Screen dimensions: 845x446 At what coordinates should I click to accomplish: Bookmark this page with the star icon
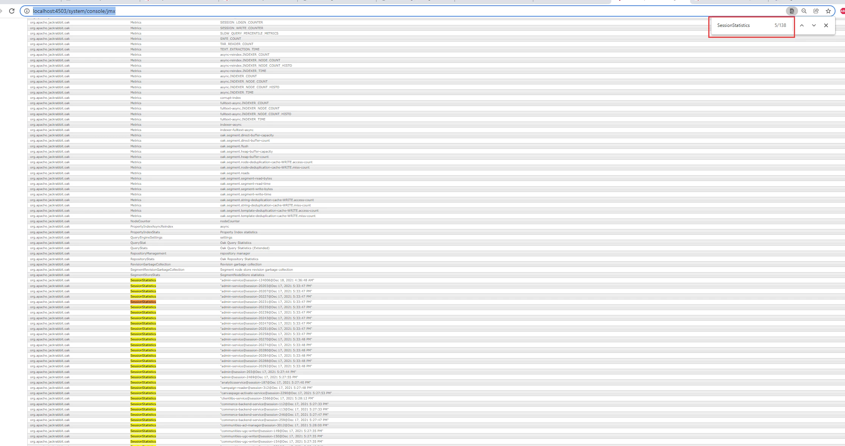click(x=828, y=11)
